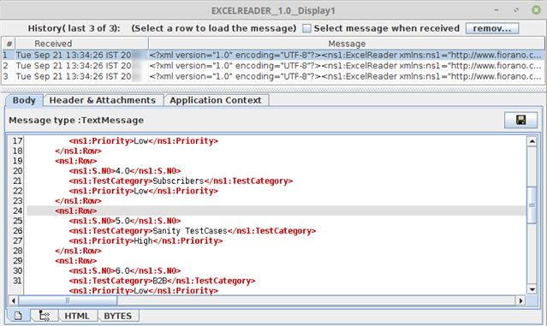Open the tree view icon tab
Screen dimensions: 547x326
point(45,316)
